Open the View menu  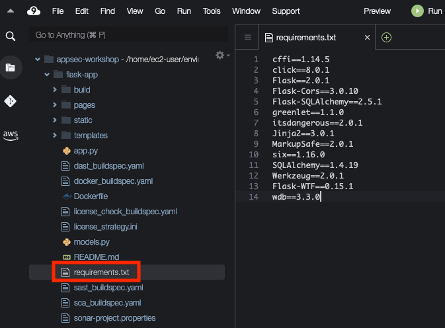pyautogui.click(x=135, y=11)
